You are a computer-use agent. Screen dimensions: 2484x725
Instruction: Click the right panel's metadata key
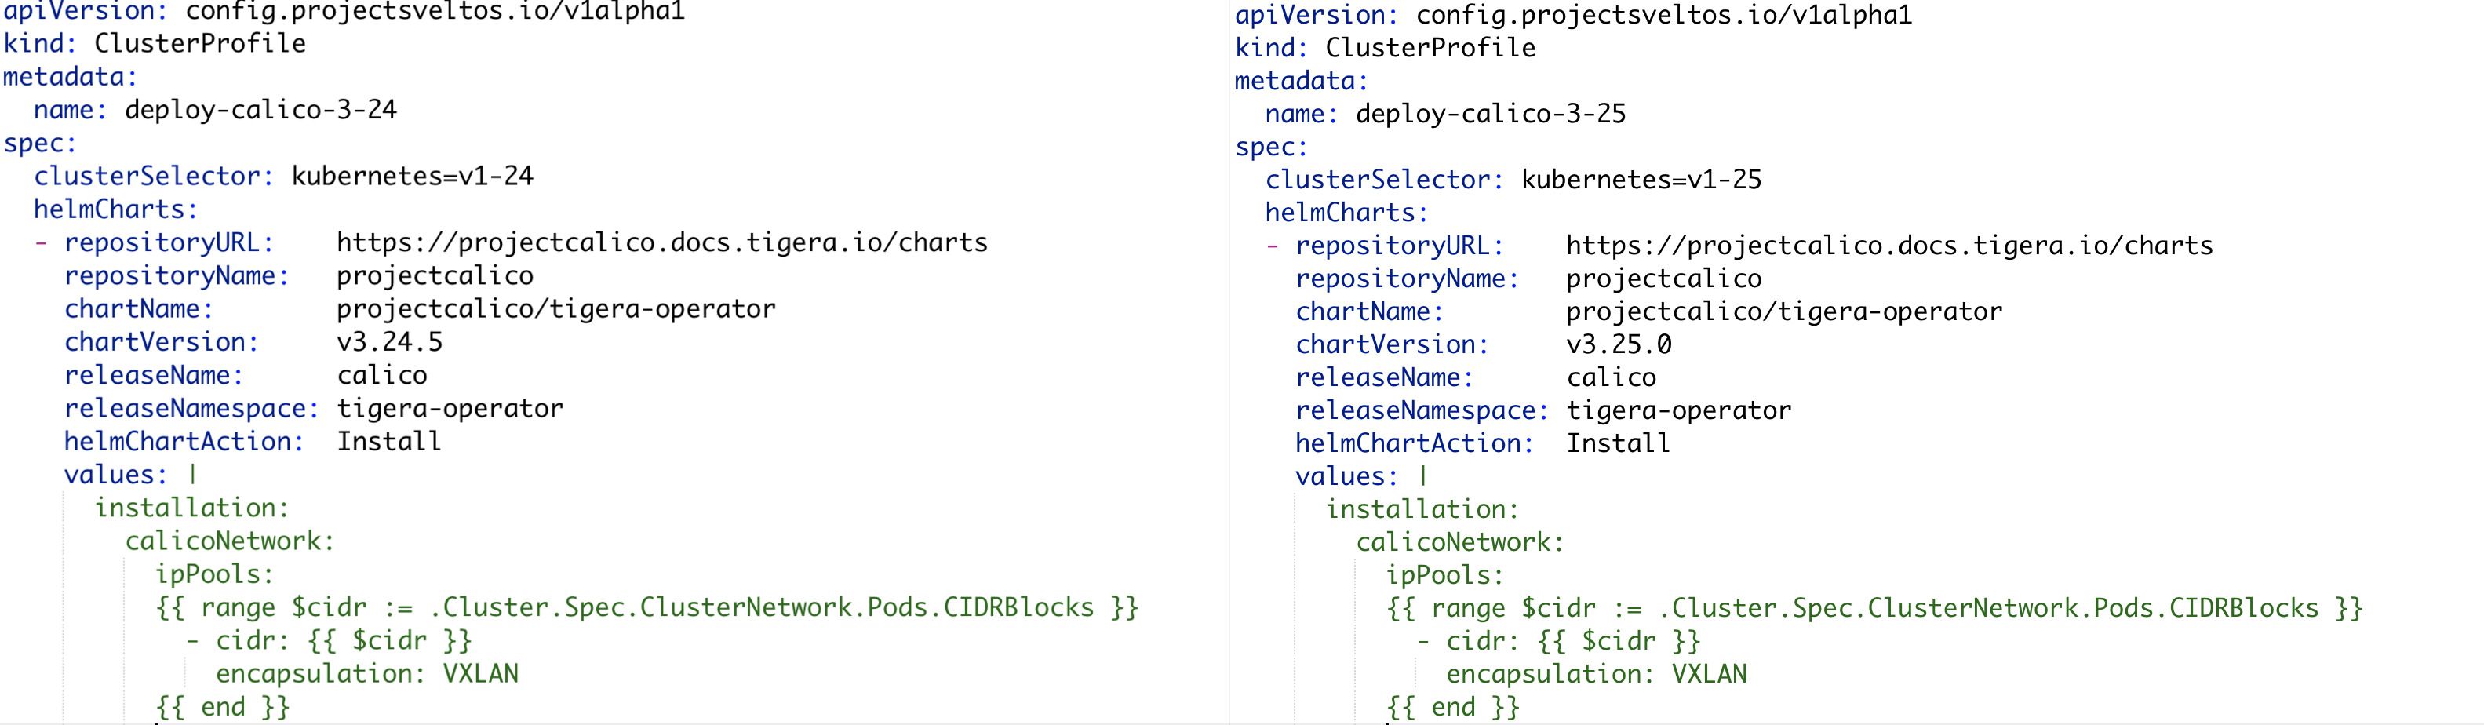[x=1301, y=81]
